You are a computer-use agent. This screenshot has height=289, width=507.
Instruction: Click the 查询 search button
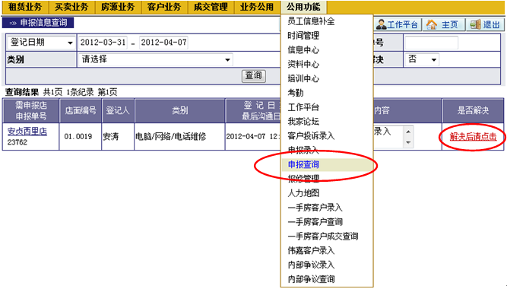coord(254,76)
